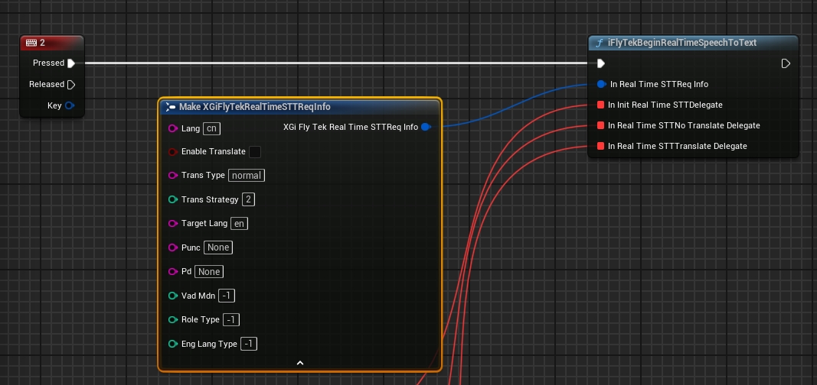817x385 pixels.
Task: Click the Target Lang input pin
Action: (x=173, y=223)
